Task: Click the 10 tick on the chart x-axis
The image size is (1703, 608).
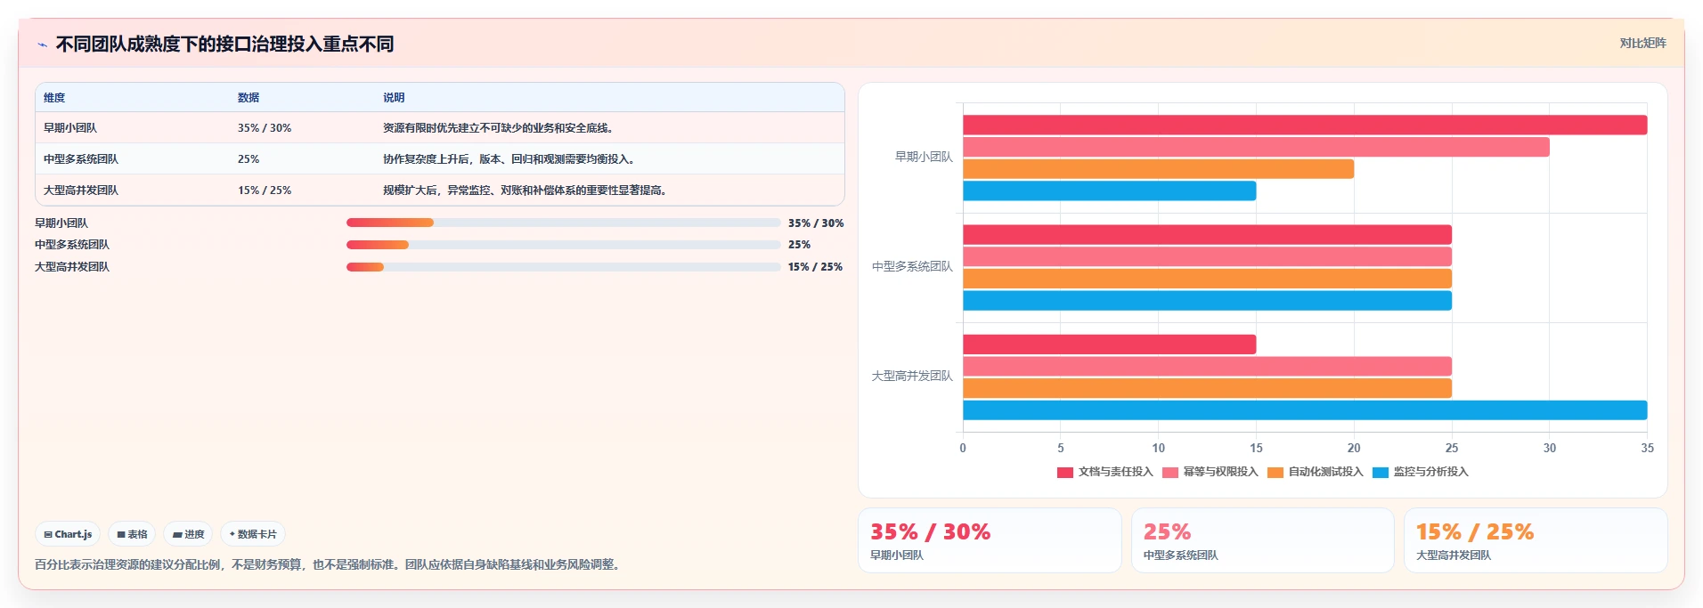Action: pyautogui.click(x=1158, y=448)
